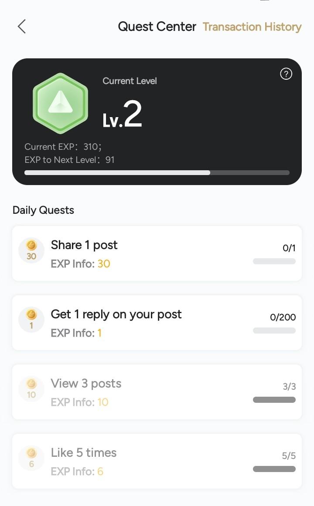The image size is (314, 506).
Task: Click the level EXP progress bar
Action: 157,172
